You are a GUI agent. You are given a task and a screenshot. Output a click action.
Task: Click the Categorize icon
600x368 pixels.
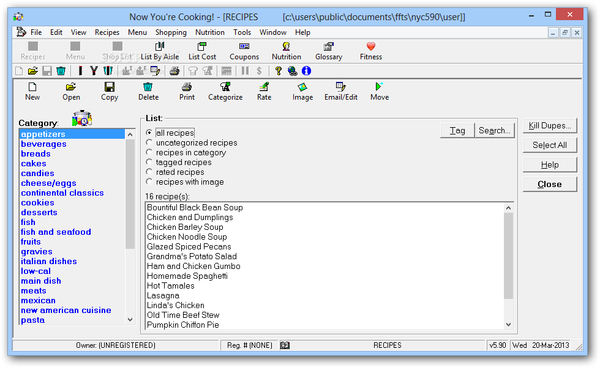pyautogui.click(x=225, y=87)
